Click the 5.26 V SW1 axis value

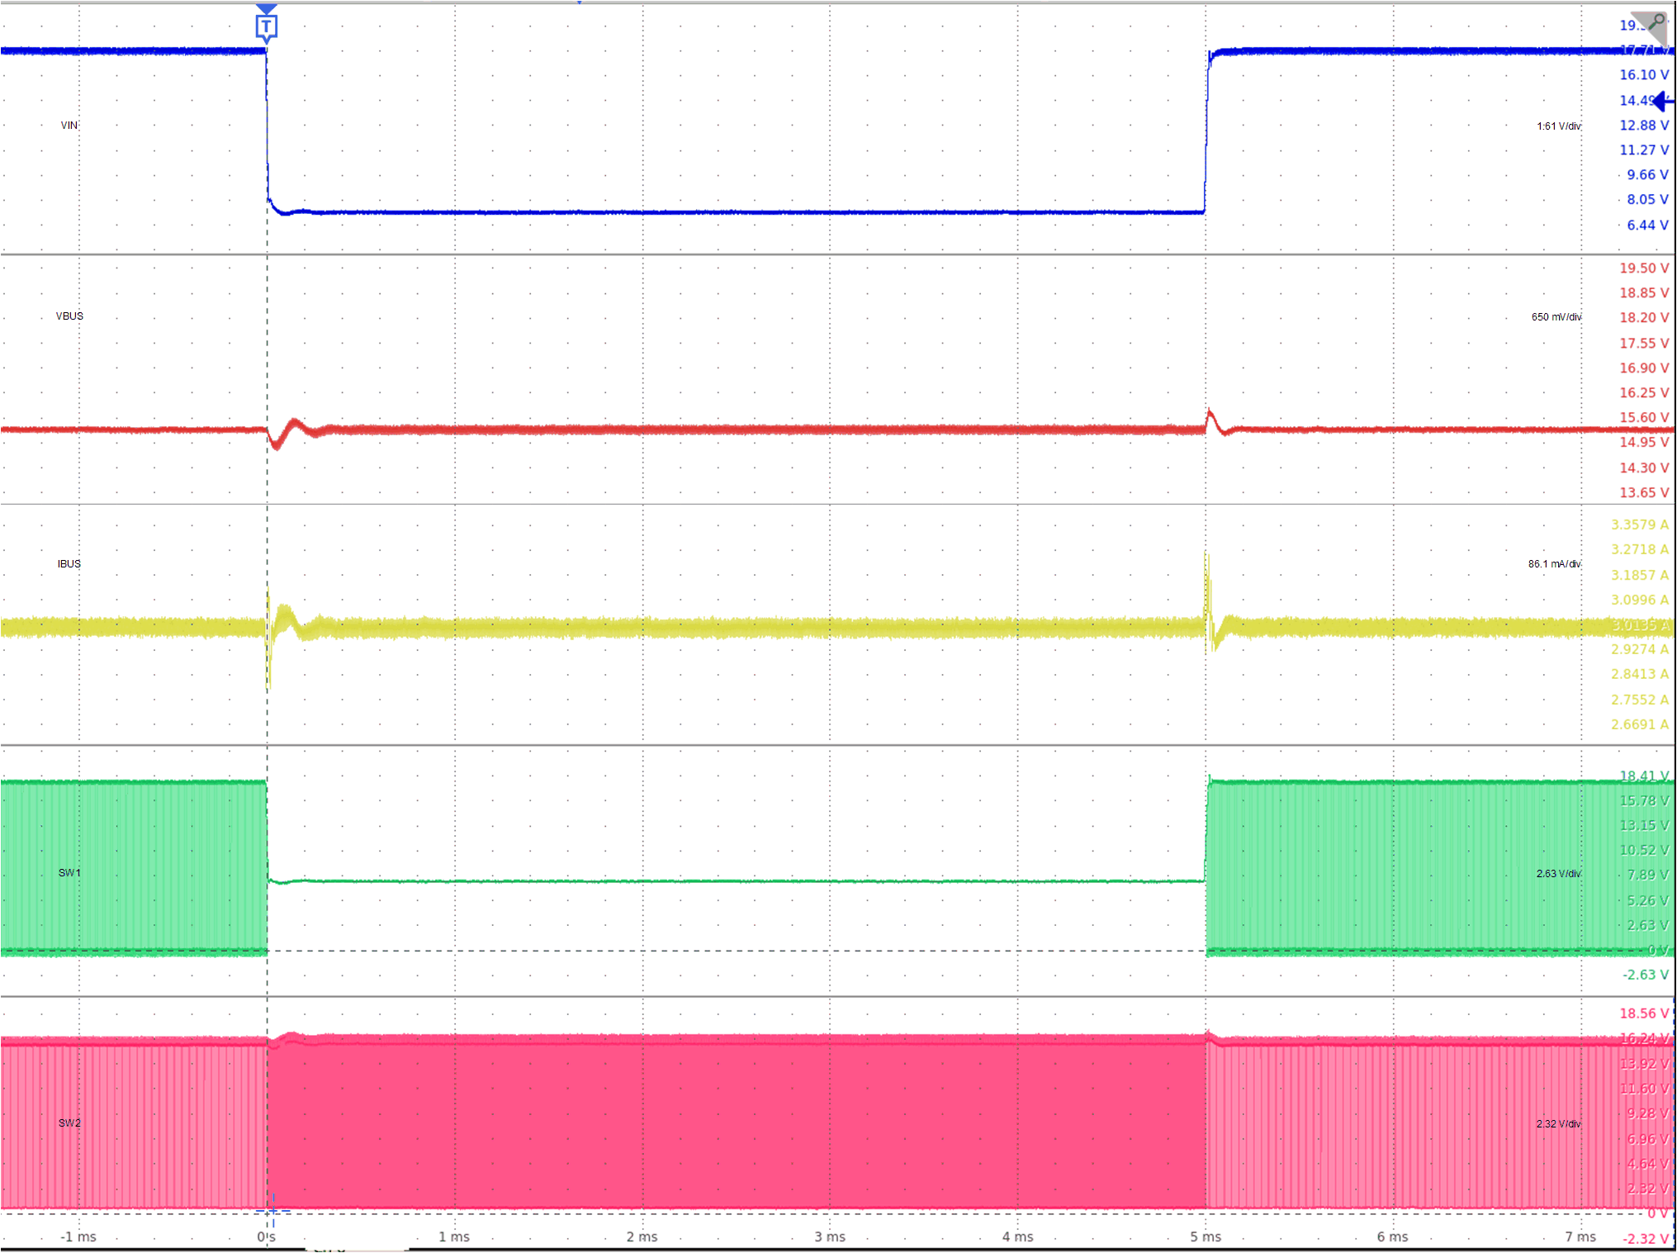click(1647, 901)
